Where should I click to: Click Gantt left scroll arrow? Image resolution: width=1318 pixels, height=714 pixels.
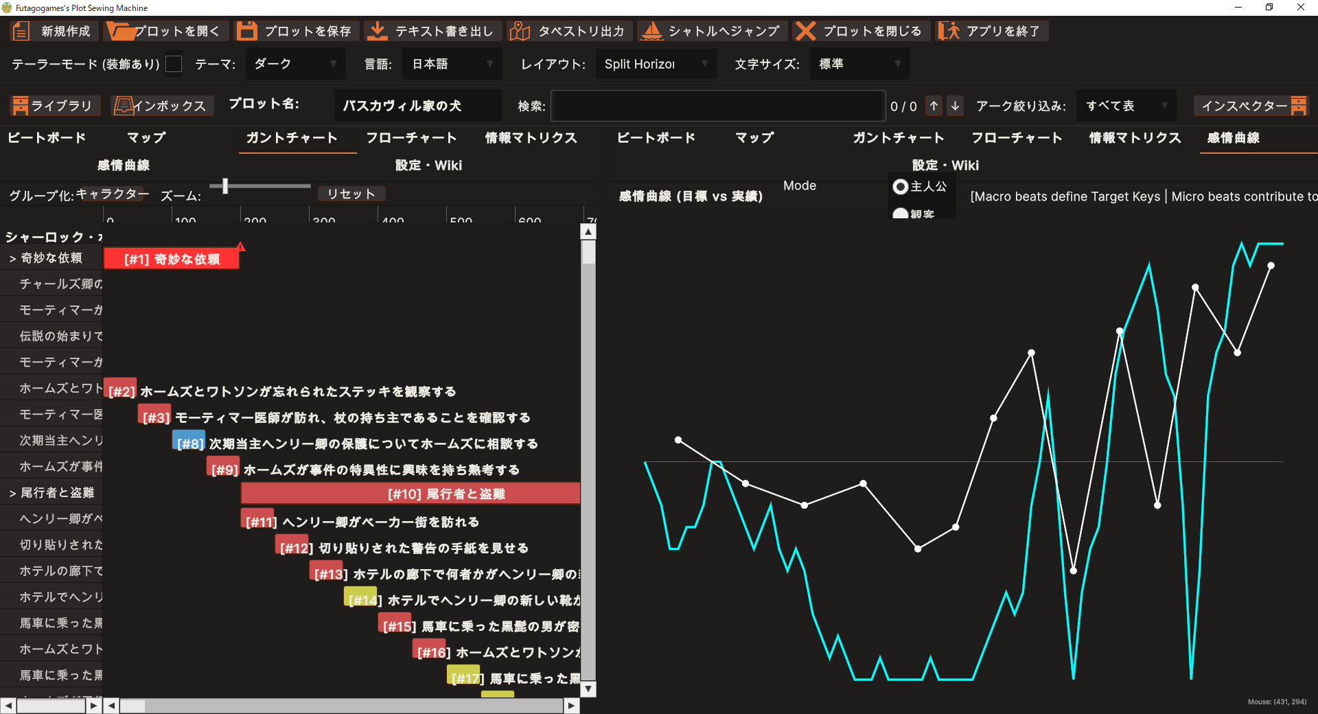[x=111, y=706]
